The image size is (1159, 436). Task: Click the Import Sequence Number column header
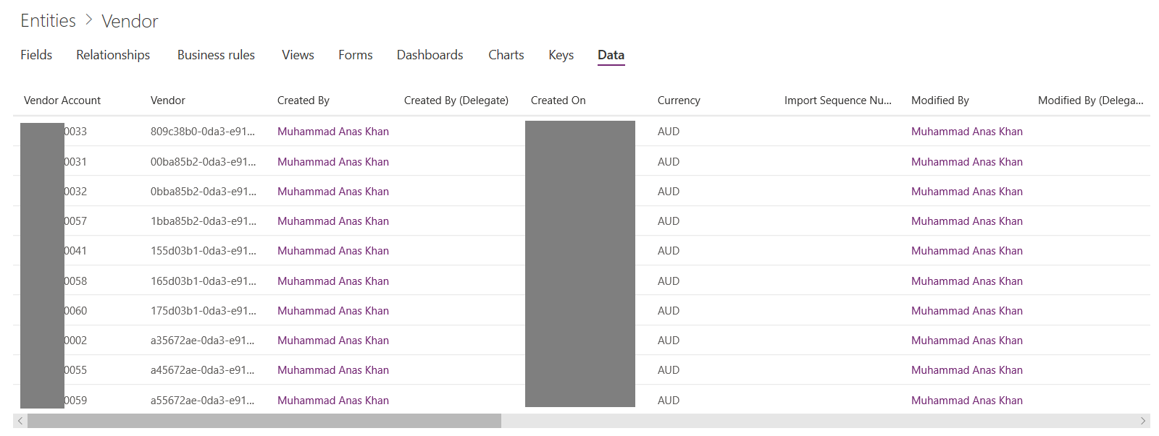pyautogui.click(x=837, y=101)
